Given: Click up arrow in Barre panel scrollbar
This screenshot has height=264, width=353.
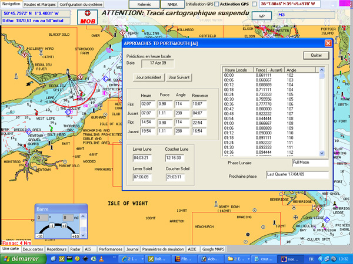Looking at the screenshot, I should pos(83,216).
